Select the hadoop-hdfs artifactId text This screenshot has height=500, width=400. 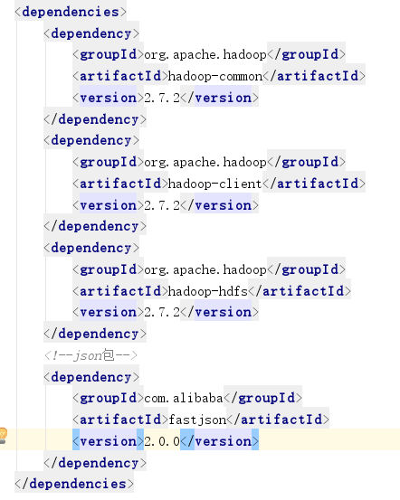click(208, 291)
